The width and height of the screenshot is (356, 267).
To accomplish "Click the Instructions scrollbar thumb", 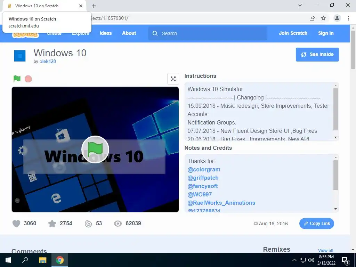I will pos(335,110).
